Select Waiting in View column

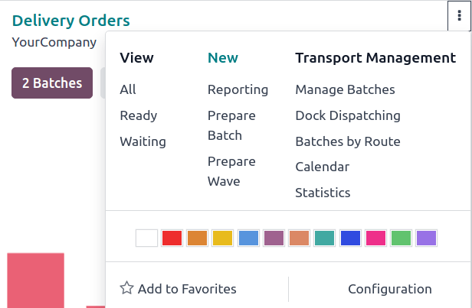(143, 141)
